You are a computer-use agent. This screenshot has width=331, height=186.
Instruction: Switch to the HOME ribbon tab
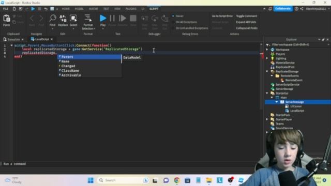pyautogui.click(x=66, y=9)
